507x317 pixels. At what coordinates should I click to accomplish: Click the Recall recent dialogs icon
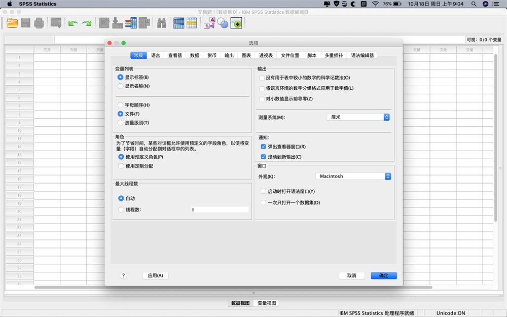(56, 23)
